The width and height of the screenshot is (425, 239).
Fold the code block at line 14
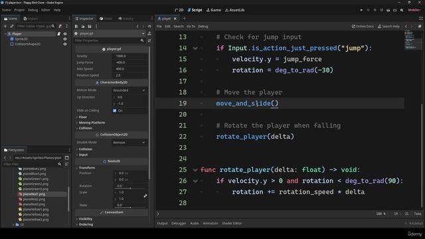pos(195,48)
